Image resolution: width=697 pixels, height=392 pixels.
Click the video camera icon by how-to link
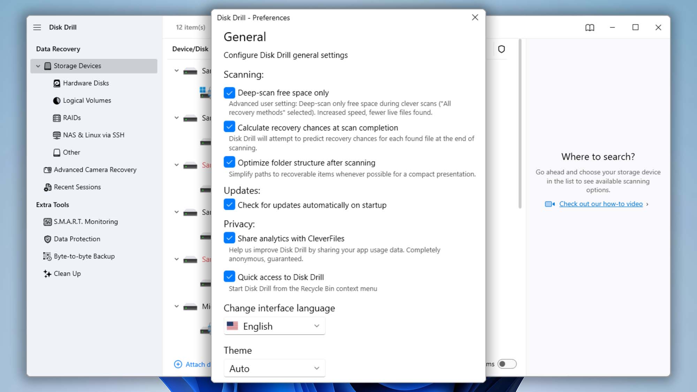(550, 204)
